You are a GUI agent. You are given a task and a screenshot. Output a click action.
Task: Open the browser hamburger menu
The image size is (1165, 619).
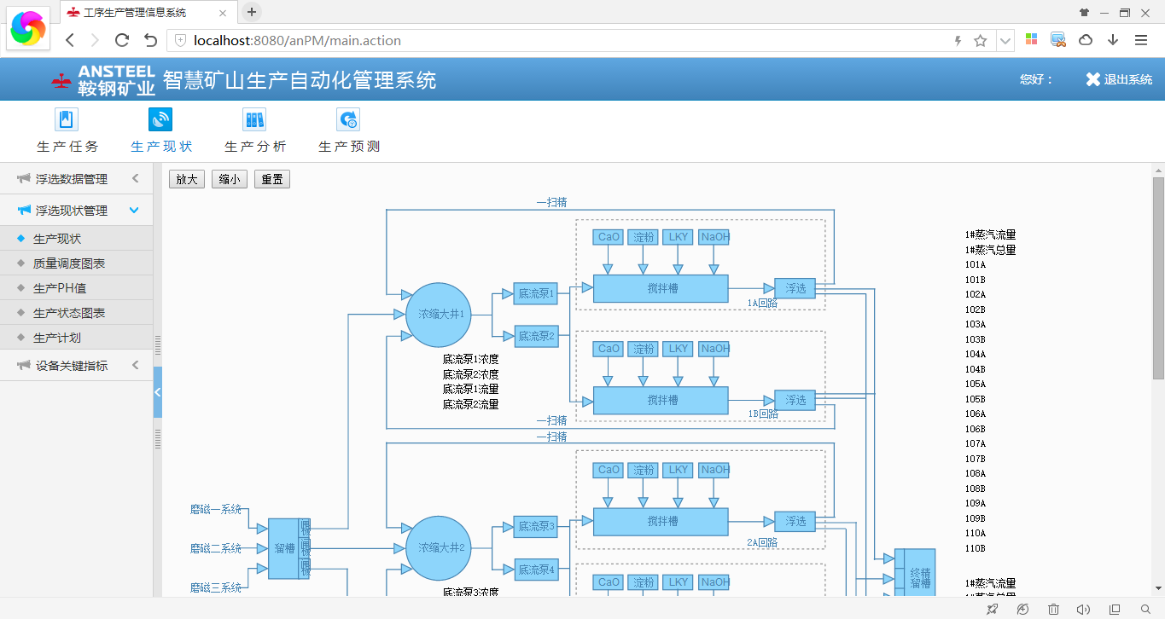1141,40
